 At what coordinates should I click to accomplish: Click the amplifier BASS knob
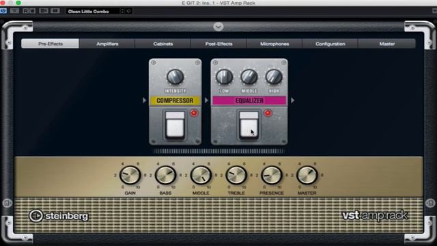165,175
